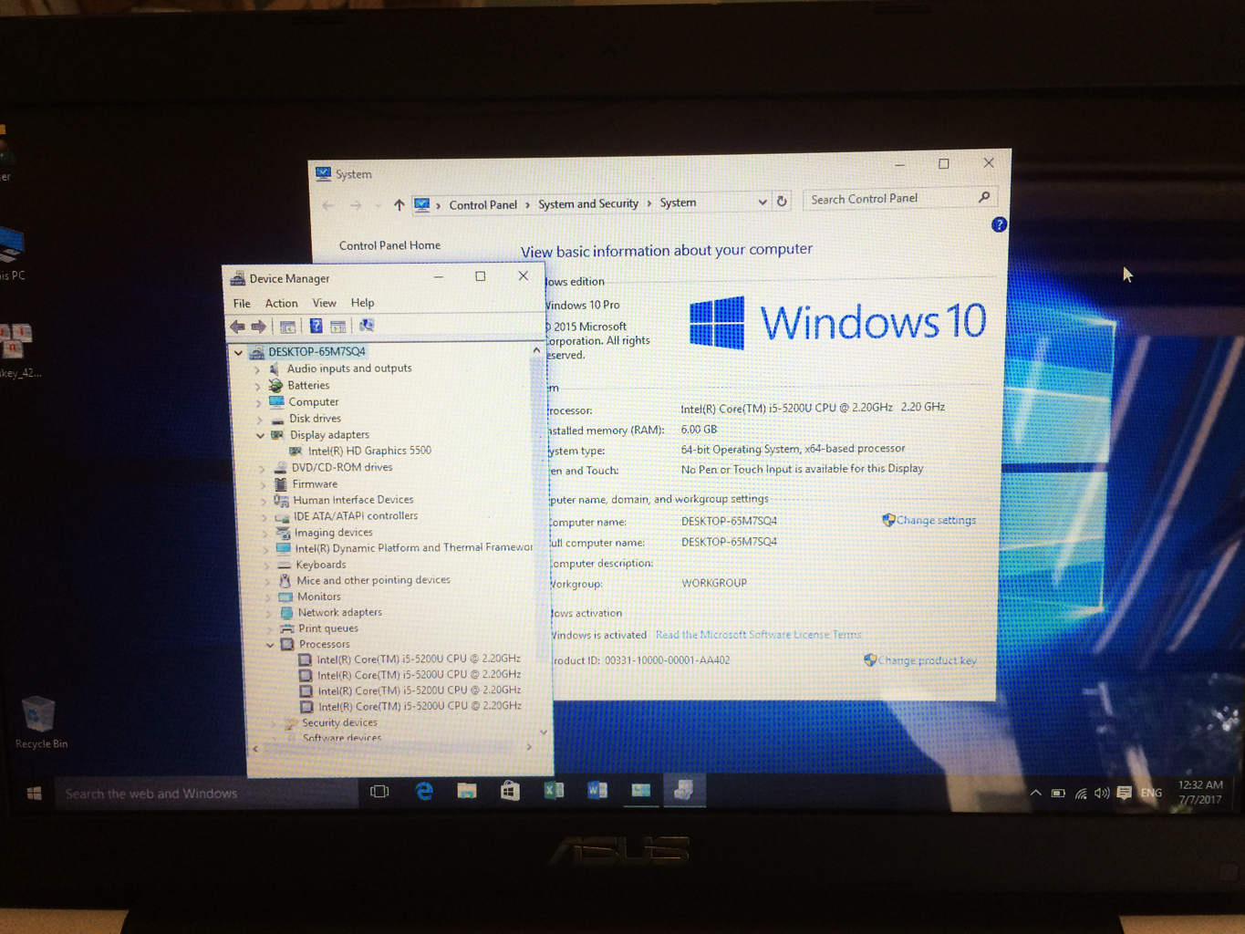The height and width of the screenshot is (934, 1245).
Task: Expand Audio inputs and outputs
Action: click(x=257, y=369)
